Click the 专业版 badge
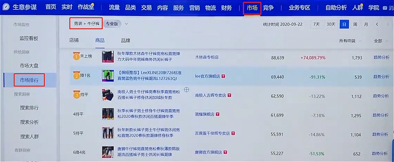The image size is (394, 162). (112, 24)
